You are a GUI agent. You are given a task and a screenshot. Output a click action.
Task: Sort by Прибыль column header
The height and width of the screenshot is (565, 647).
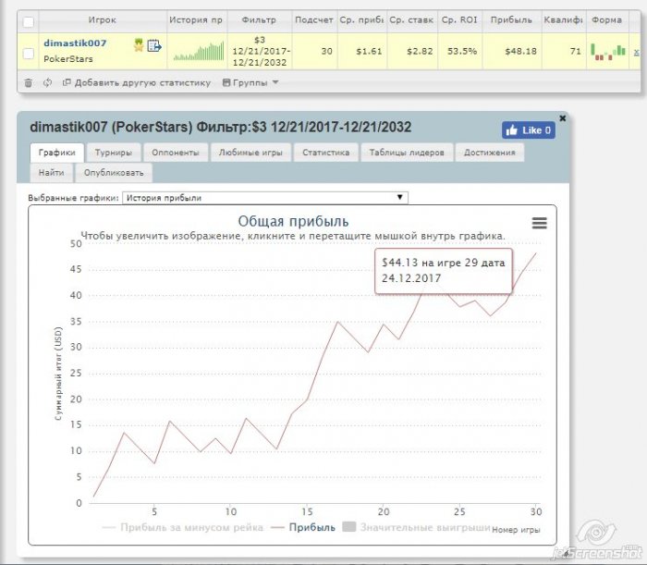(511, 19)
